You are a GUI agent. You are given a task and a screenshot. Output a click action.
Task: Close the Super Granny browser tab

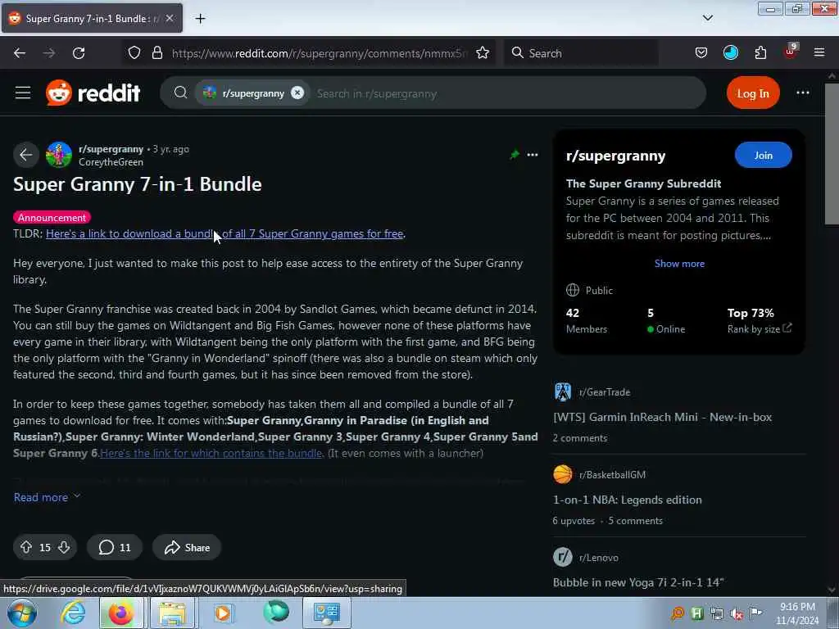(x=170, y=18)
